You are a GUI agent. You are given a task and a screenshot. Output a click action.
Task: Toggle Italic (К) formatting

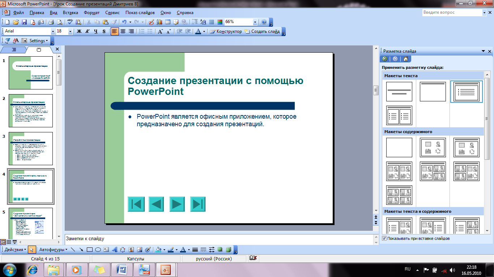tap(87, 31)
